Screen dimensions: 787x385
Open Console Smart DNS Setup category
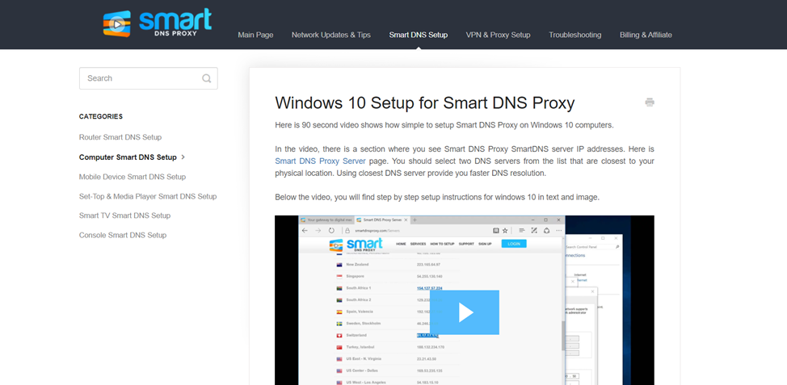click(x=123, y=235)
